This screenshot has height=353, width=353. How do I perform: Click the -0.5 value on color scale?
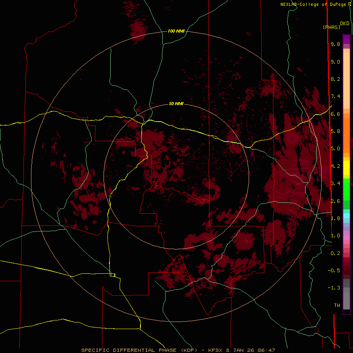coord(334,271)
